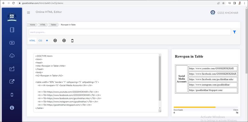Open the info icon in sidebar
The image size is (248, 122).
coord(12,108)
